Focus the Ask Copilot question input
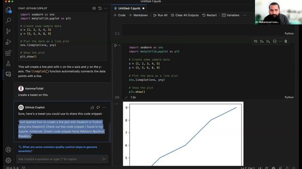Image resolution: width=302 pixels, height=169 pixels. pyautogui.click(x=60, y=159)
